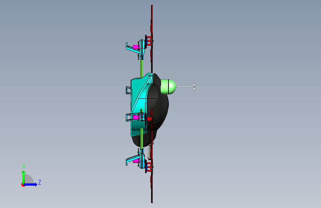Select the T-shaped antenna tip

194,87
